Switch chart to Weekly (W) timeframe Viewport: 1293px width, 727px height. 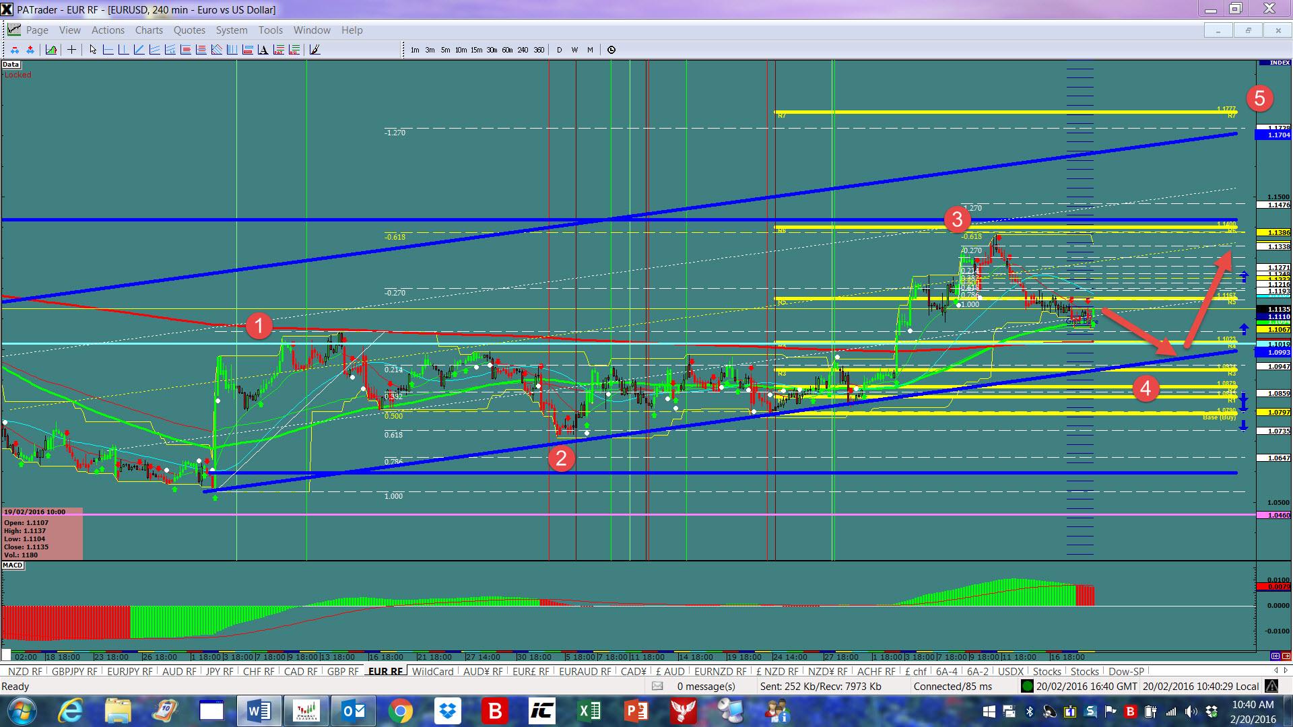pos(574,50)
